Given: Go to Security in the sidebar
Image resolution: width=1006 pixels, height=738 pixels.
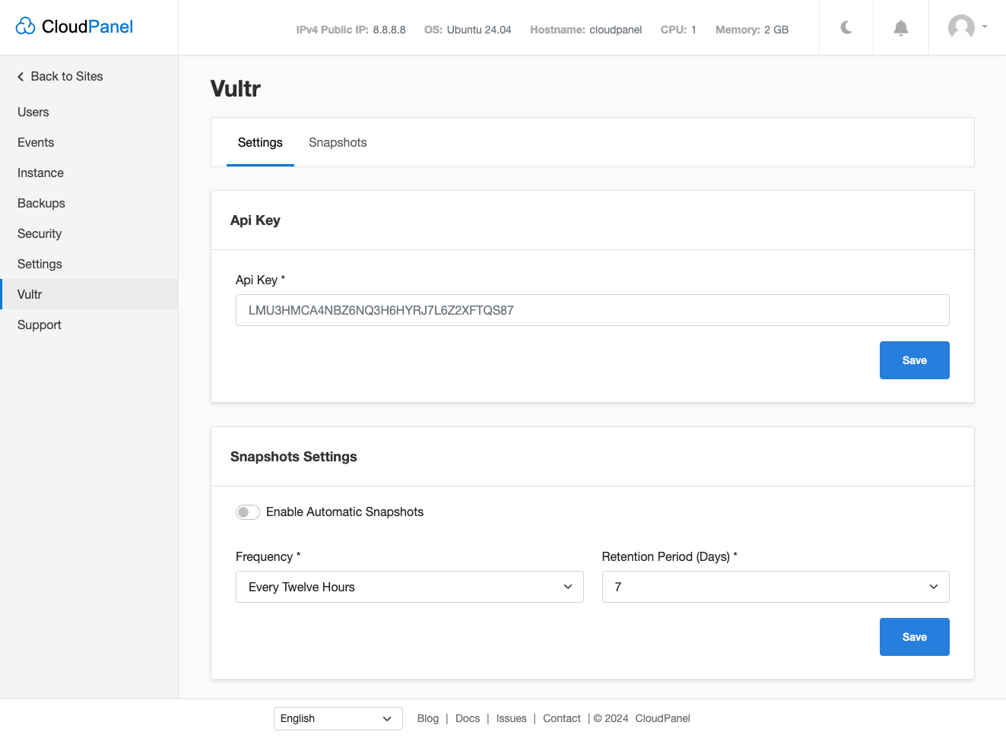Looking at the screenshot, I should 40,233.
